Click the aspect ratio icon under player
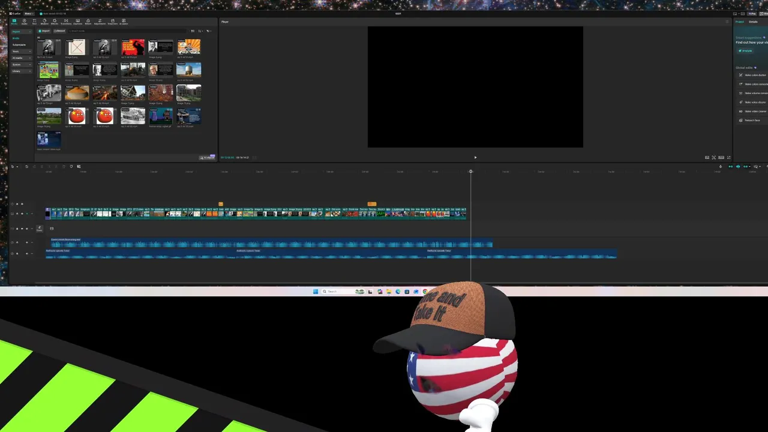Viewport: 768px width, 432px height. (707, 157)
